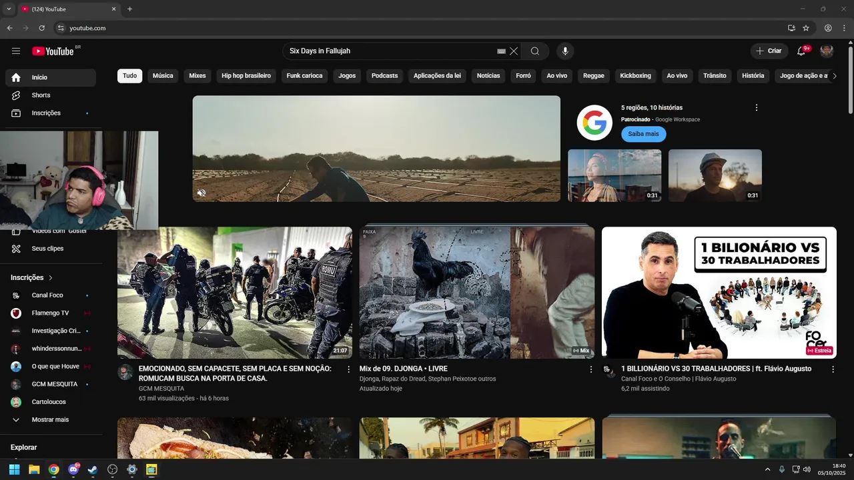Viewport: 854px width, 480px height.
Task: Select the Podcasts filter chip
Action: 384,76
